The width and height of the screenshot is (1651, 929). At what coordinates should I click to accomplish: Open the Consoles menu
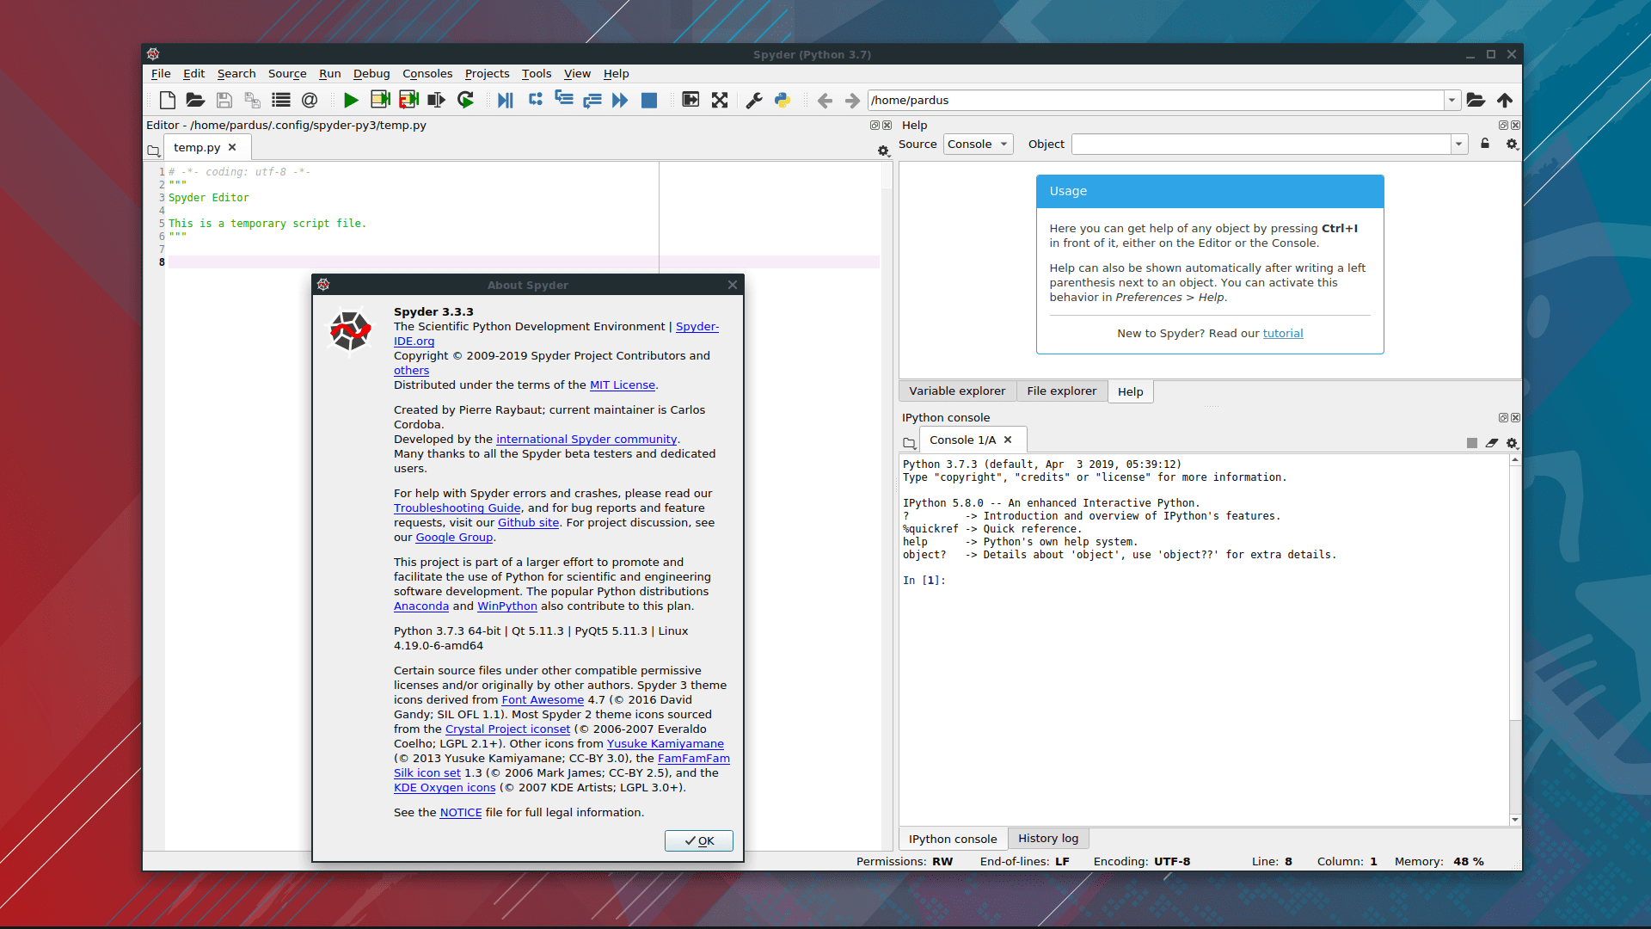(x=427, y=74)
